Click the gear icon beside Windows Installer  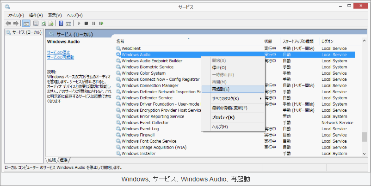pyautogui.click(x=118, y=153)
